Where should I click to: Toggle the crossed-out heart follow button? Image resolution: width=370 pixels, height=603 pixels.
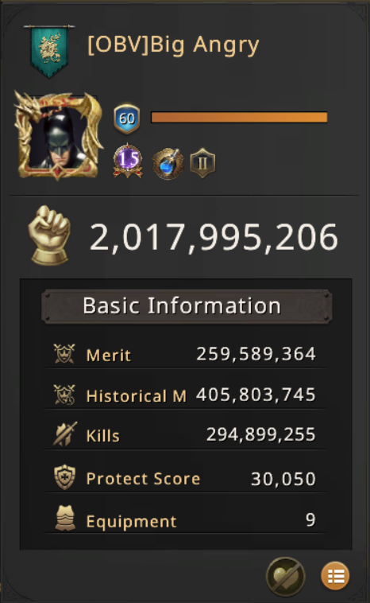pyautogui.click(x=286, y=577)
